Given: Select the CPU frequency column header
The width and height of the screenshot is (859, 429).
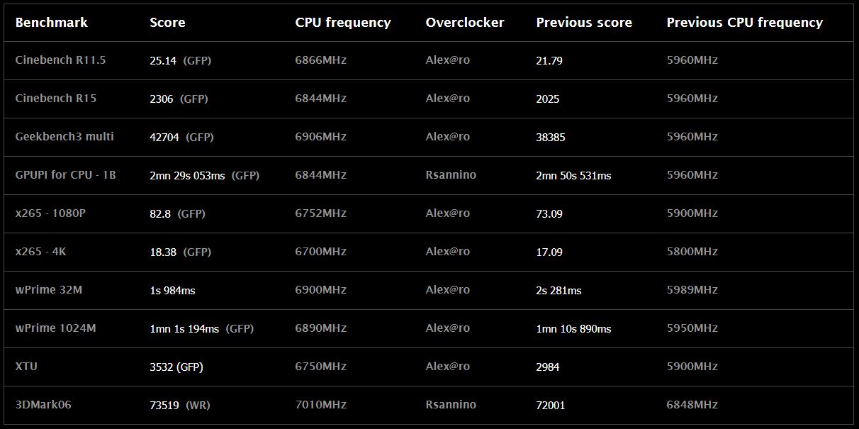Looking at the screenshot, I should tap(343, 22).
